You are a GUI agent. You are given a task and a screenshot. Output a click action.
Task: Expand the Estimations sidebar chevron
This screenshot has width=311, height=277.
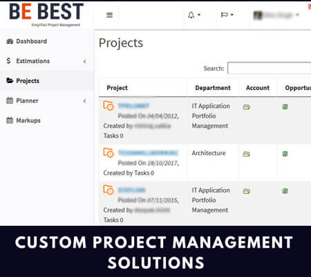(85, 61)
